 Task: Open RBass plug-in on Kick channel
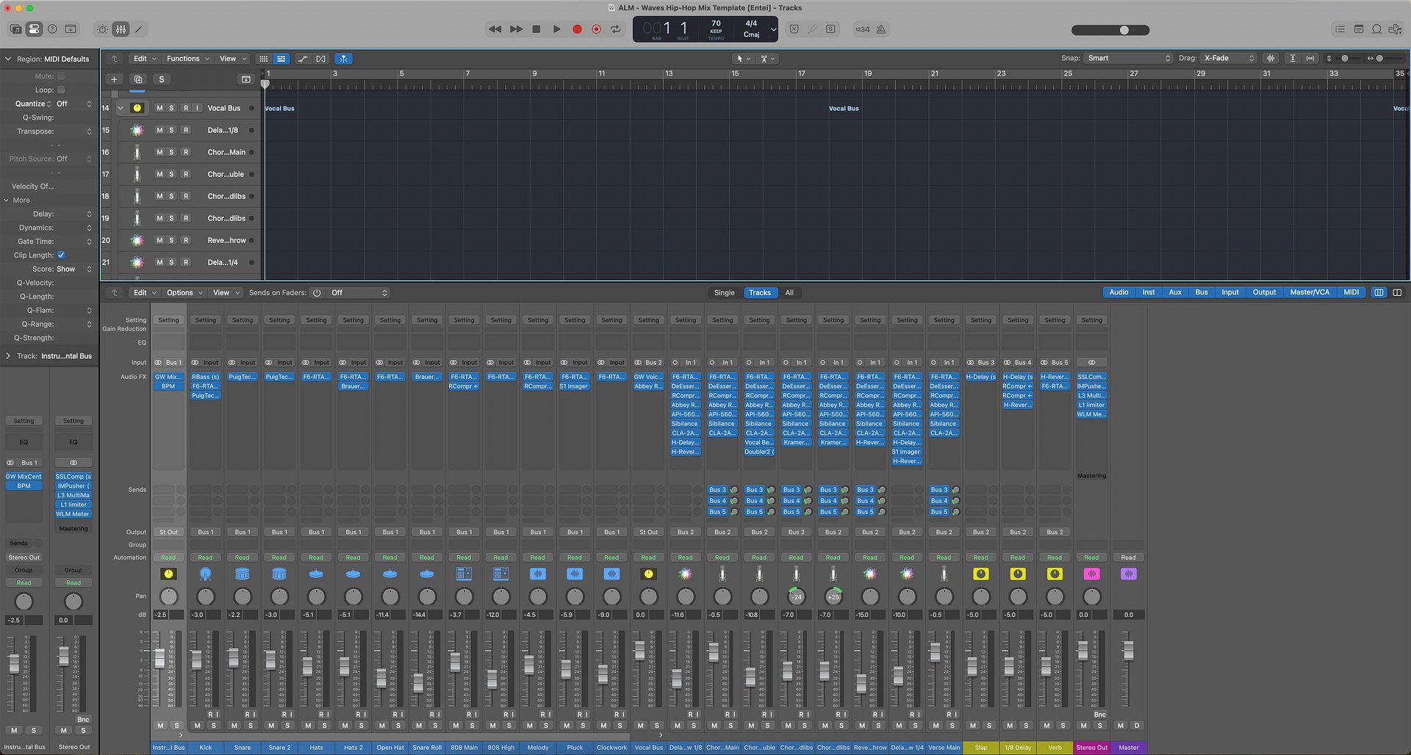point(205,377)
